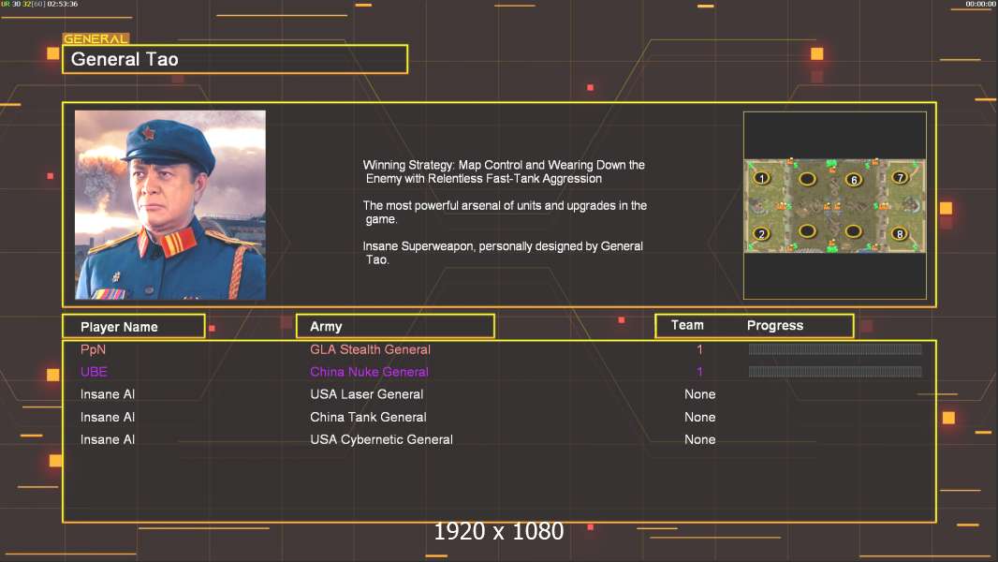
Task: Select Insane AI in the USA Cybernetic General row
Action: pyautogui.click(x=108, y=440)
